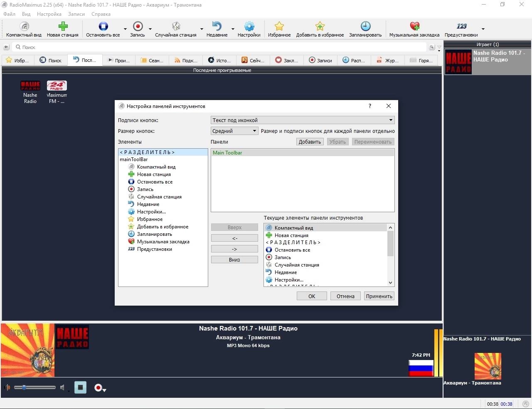Click the <- remove element button

click(234, 238)
